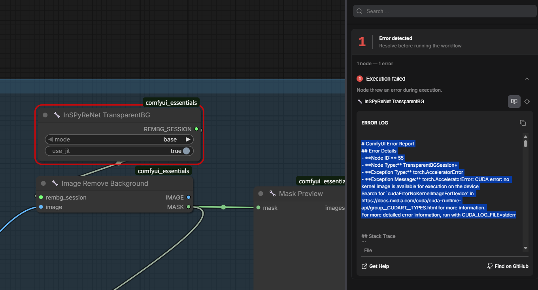Click the InSPyReNet TransparentBG name in error panel
538x290 pixels.
[394, 102]
